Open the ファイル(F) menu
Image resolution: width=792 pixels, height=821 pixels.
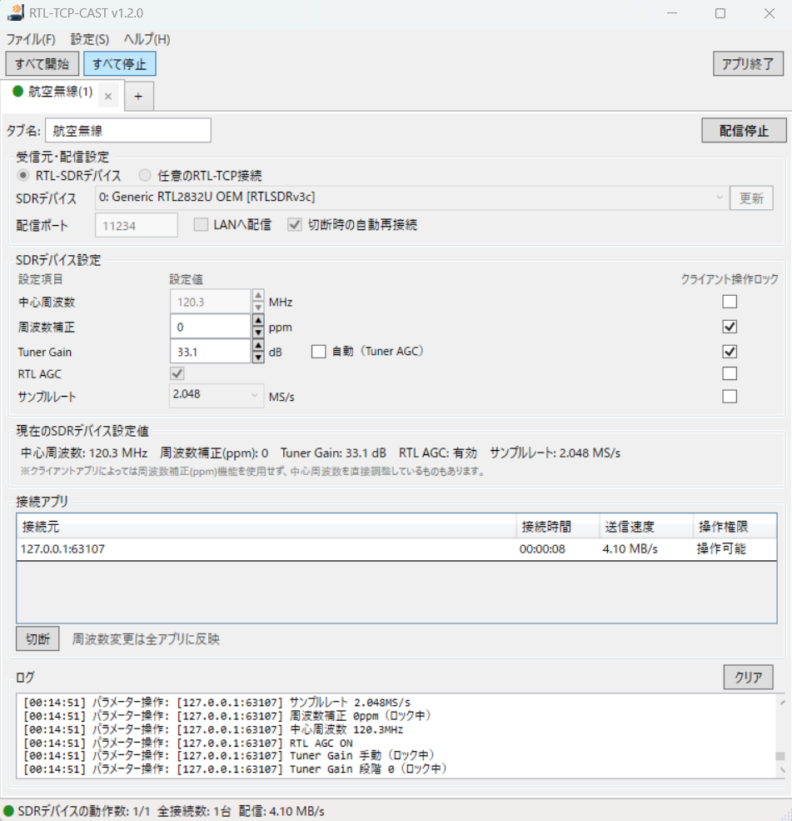click(x=30, y=39)
